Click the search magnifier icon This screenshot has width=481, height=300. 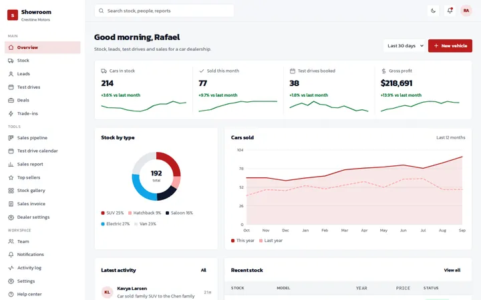tap(101, 11)
